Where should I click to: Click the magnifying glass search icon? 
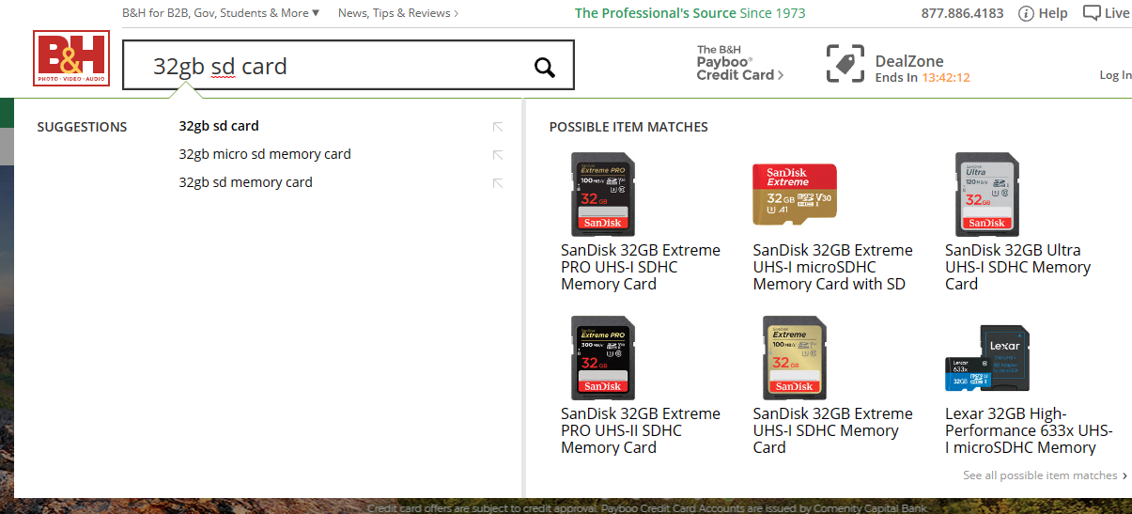[x=545, y=67]
